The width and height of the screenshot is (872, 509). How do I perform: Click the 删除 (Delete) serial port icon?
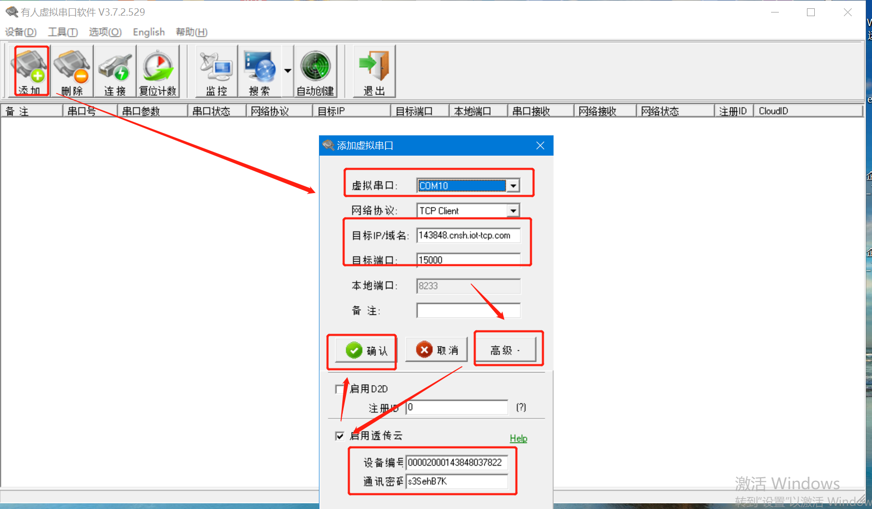coord(72,71)
